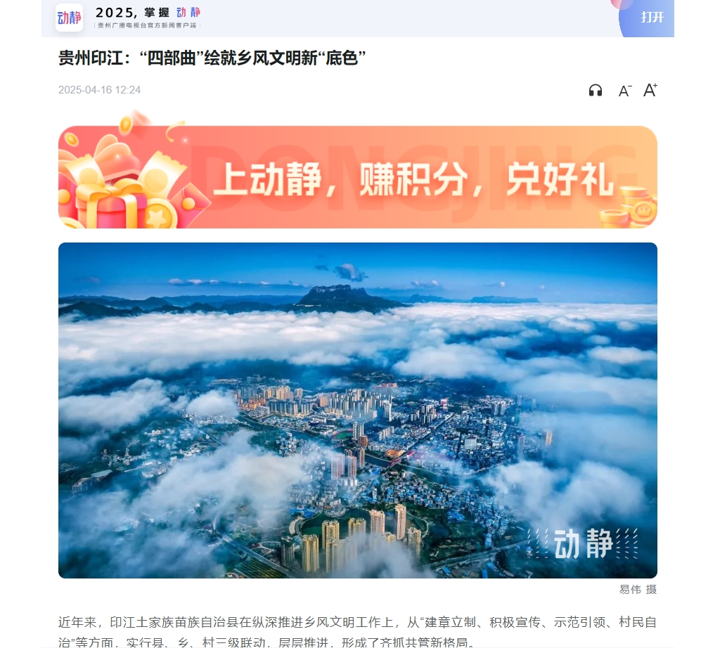Image resolution: width=701 pixels, height=653 pixels.
Task: Open the aerial city cloud photo
Action: [x=358, y=410]
